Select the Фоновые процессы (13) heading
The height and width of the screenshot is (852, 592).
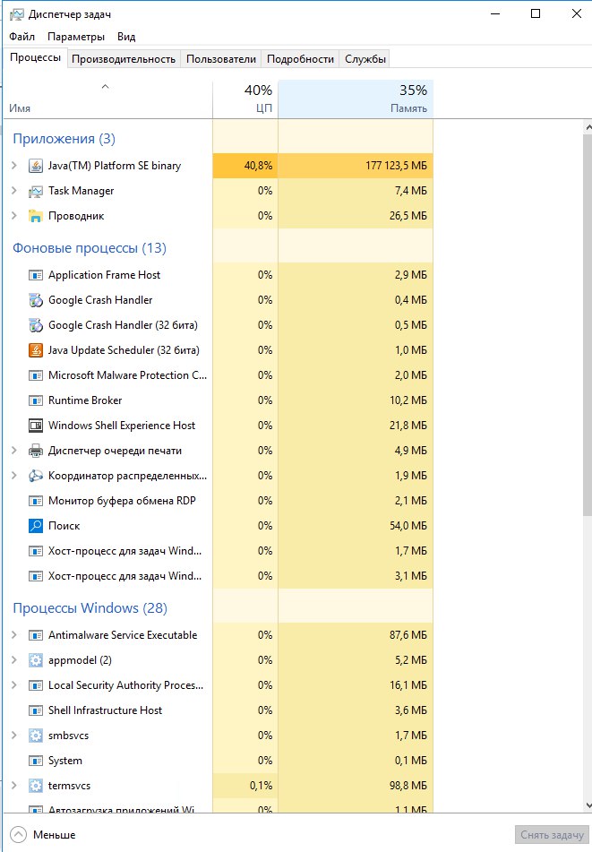90,248
